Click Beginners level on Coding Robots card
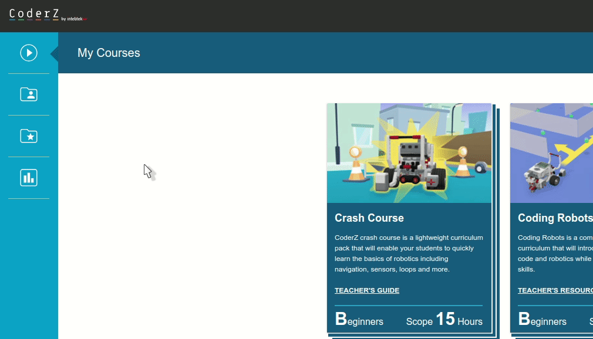593x339 pixels. [x=542, y=319]
